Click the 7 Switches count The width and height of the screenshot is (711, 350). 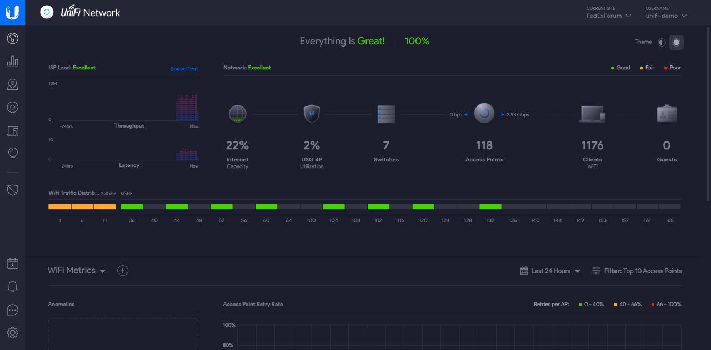(386, 145)
